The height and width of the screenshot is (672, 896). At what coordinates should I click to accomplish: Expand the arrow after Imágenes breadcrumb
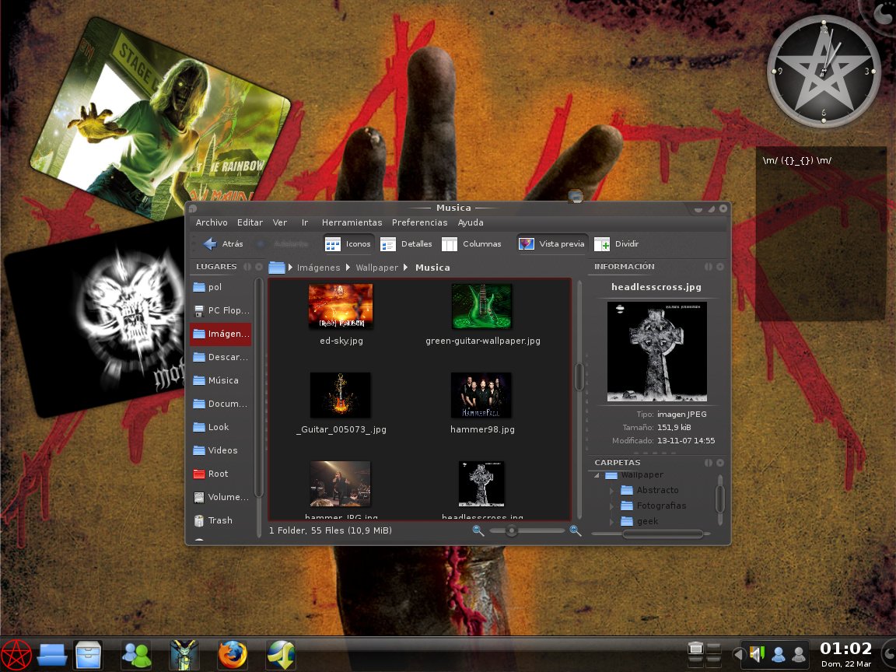point(348,267)
